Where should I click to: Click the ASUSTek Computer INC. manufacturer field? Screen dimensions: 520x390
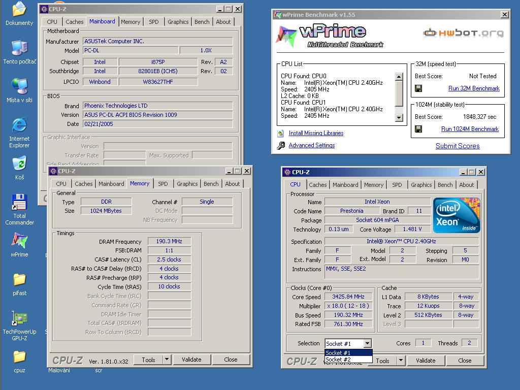[157, 41]
